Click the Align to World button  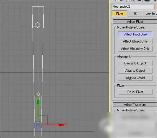coord(135,78)
